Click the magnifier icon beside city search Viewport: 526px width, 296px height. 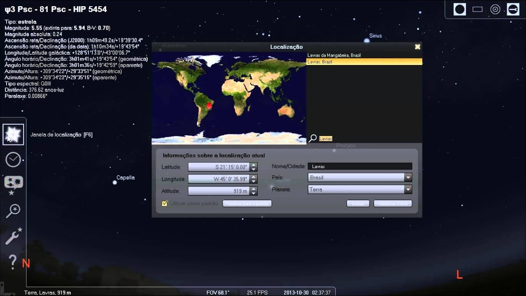click(313, 139)
